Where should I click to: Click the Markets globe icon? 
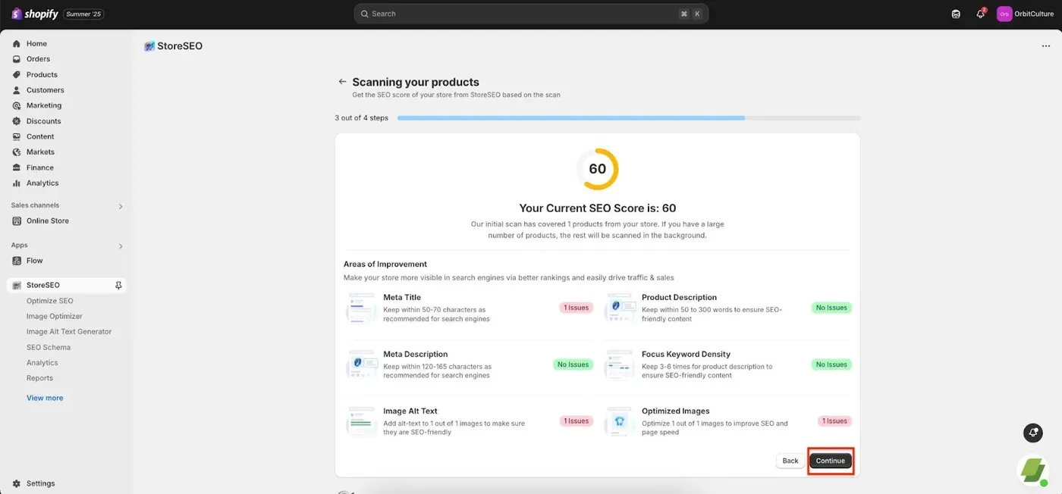(17, 152)
